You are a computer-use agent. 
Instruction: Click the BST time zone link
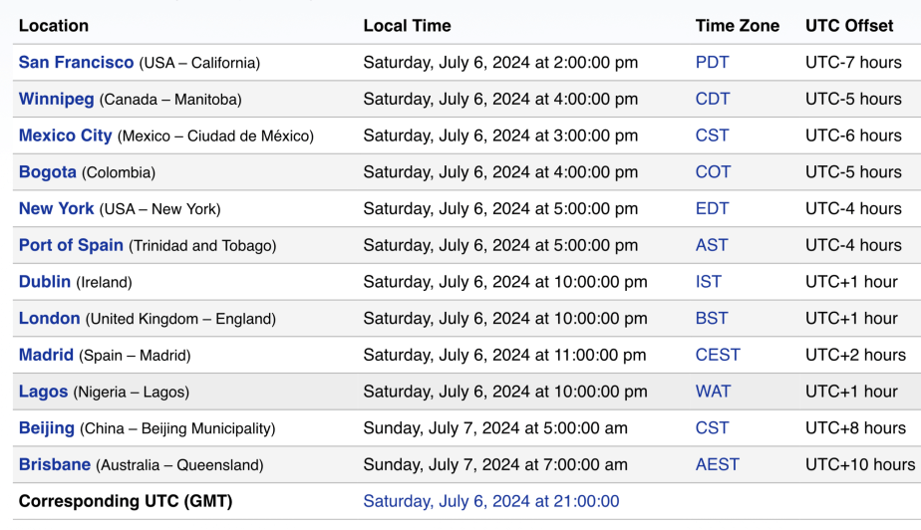[712, 319]
